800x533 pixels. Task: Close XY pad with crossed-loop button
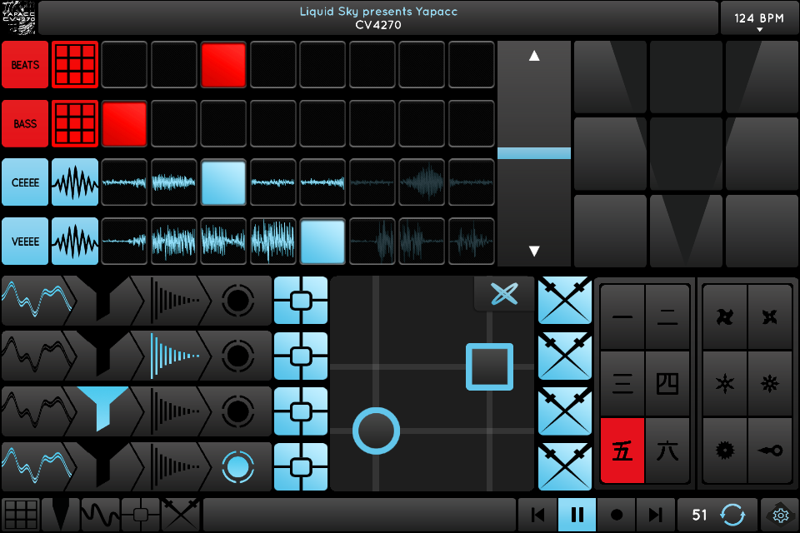(504, 294)
